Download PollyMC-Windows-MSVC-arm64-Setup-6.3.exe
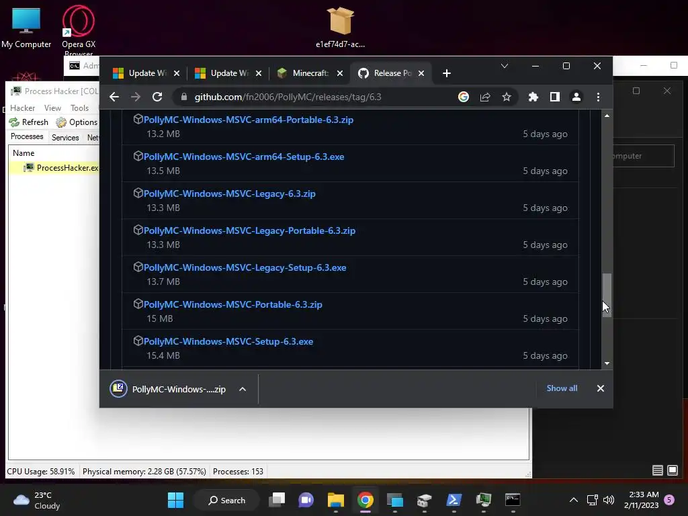Viewport: 688px width, 516px height. click(x=243, y=157)
